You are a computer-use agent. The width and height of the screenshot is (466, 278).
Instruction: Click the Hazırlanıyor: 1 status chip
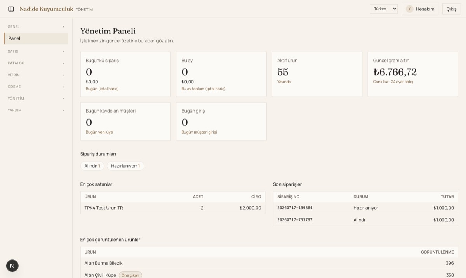125,166
